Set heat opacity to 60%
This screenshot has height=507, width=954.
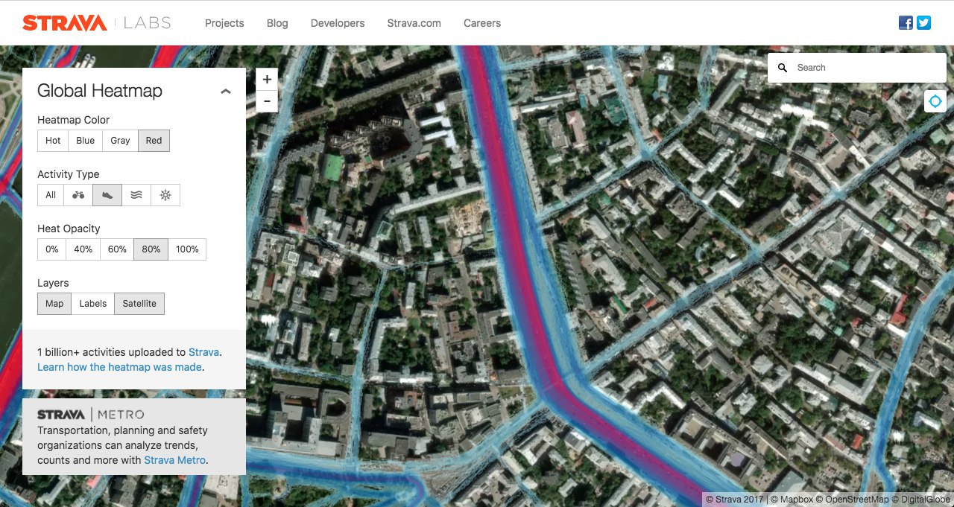117,249
